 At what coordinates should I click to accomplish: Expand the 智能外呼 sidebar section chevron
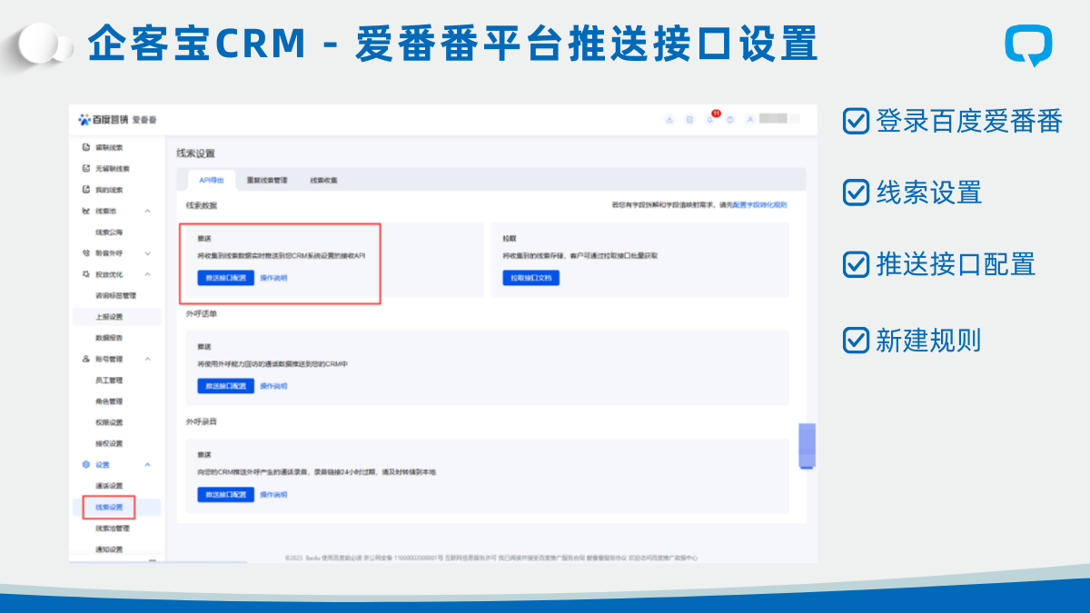pyautogui.click(x=148, y=253)
